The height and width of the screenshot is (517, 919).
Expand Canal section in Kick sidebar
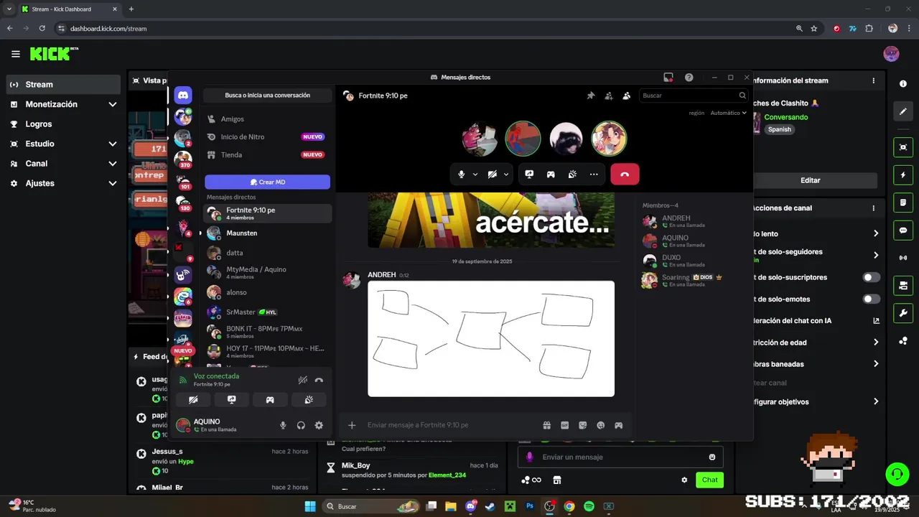(x=113, y=163)
